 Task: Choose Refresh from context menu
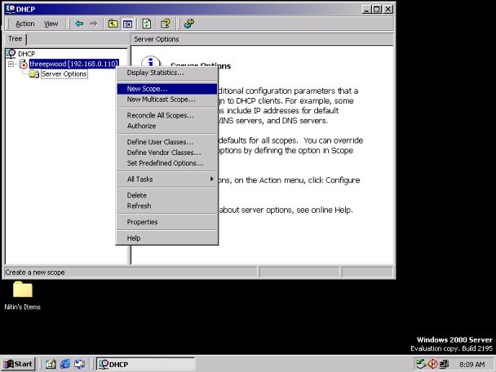point(167,206)
